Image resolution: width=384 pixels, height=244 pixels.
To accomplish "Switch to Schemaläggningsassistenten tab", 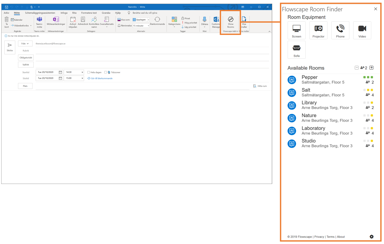I will [40, 13].
